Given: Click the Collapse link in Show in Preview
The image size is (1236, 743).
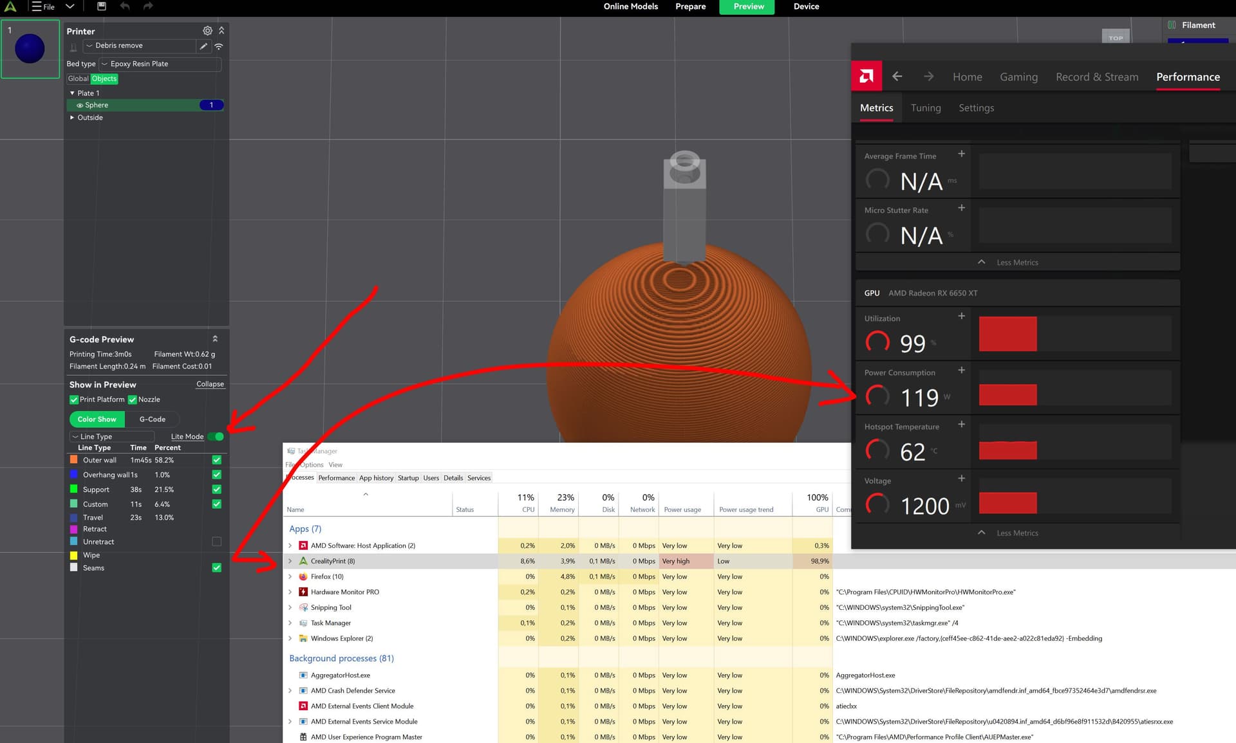Looking at the screenshot, I should tap(210, 384).
